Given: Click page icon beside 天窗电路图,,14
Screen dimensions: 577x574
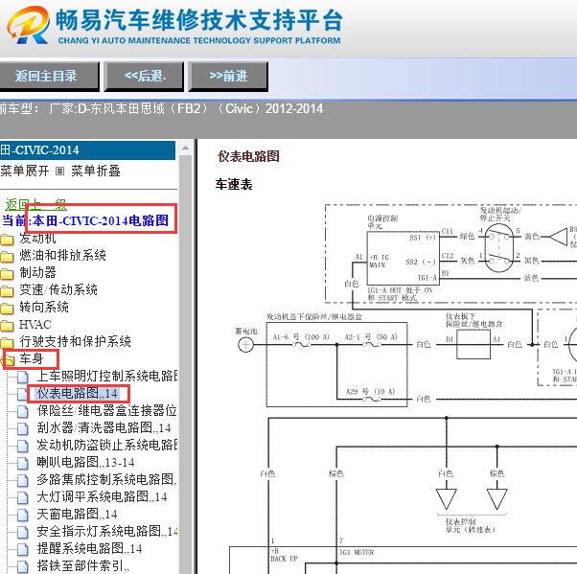Looking at the screenshot, I should (23, 515).
